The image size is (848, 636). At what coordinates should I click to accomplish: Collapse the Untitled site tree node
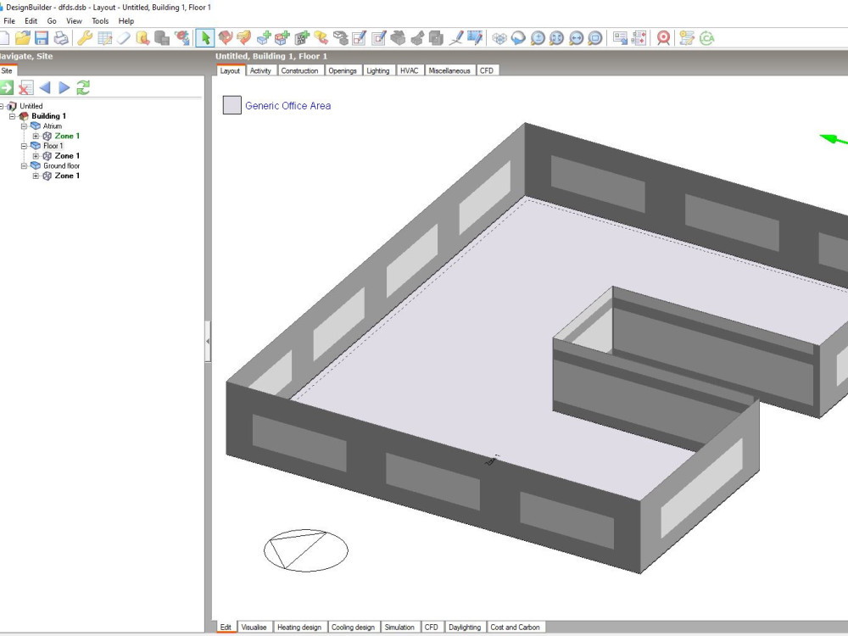click(x=2, y=106)
